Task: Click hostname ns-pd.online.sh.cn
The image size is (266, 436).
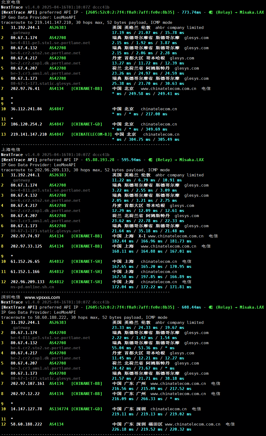Action: [x=32, y=287]
